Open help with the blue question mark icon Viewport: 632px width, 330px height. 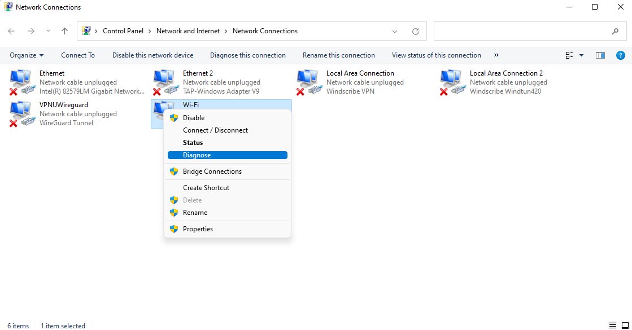[620, 55]
